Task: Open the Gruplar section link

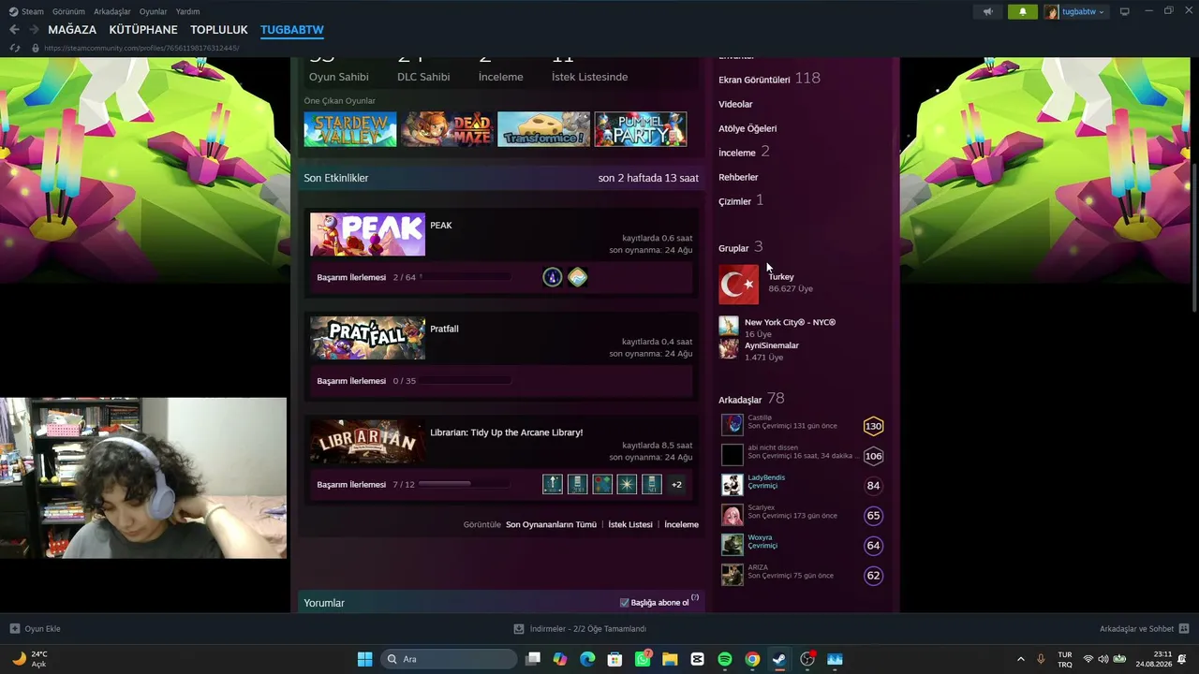Action: click(x=733, y=248)
